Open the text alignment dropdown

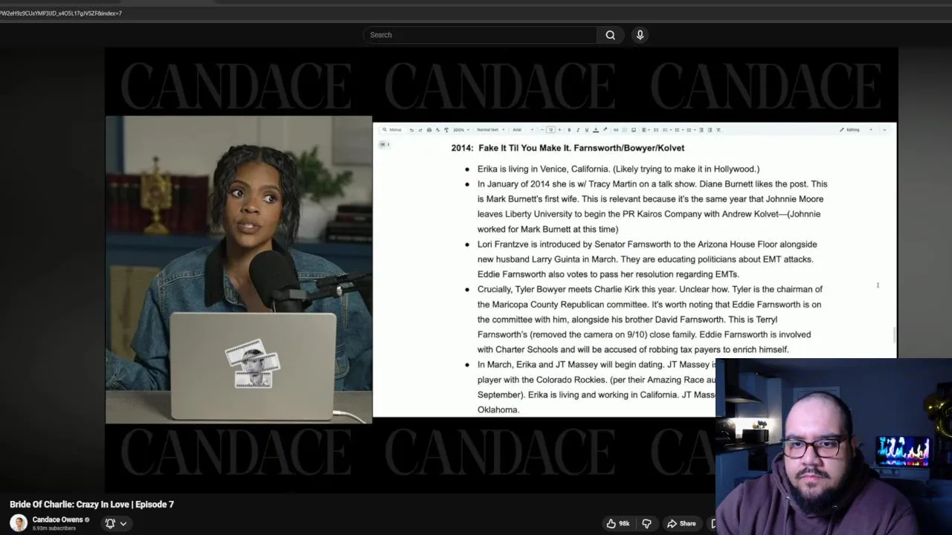click(646, 130)
